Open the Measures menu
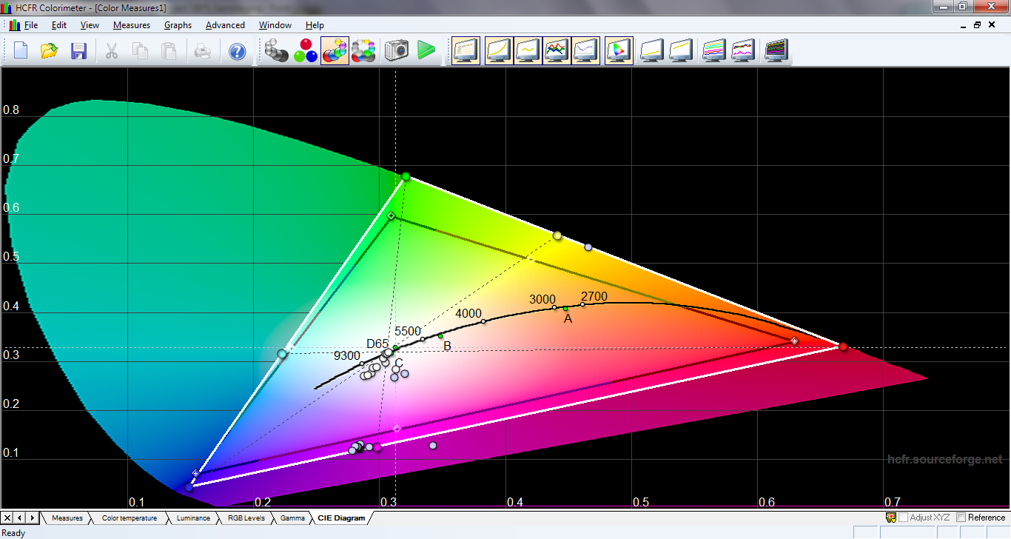The height and width of the screenshot is (539, 1011). pos(131,25)
